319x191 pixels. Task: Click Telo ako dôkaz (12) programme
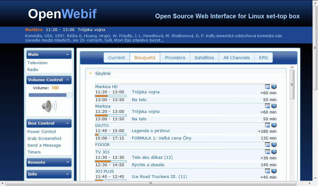tap(152, 158)
